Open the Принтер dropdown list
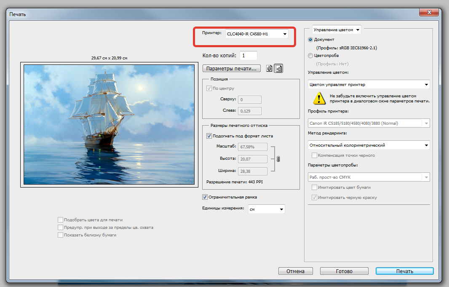Screen dimensions: 449x287 pos(257,34)
